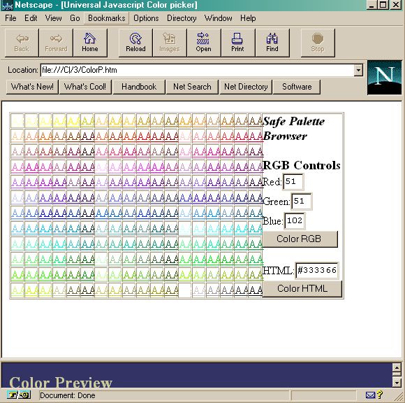This screenshot has height=403, width=405.
Task: Open the Directory menu
Action: click(x=182, y=18)
